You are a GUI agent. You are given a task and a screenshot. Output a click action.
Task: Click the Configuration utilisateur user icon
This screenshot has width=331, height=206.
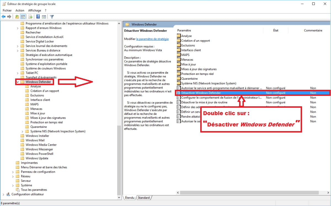(8, 194)
